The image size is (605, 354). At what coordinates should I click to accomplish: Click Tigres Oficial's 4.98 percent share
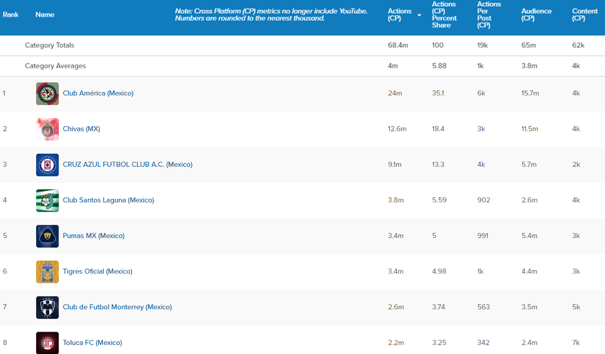point(439,271)
